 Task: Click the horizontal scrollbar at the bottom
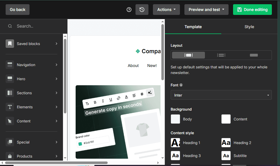click(56, 163)
